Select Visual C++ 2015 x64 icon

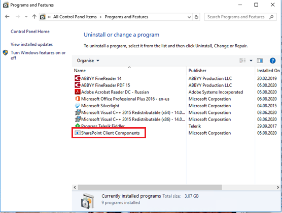click(x=77, y=112)
